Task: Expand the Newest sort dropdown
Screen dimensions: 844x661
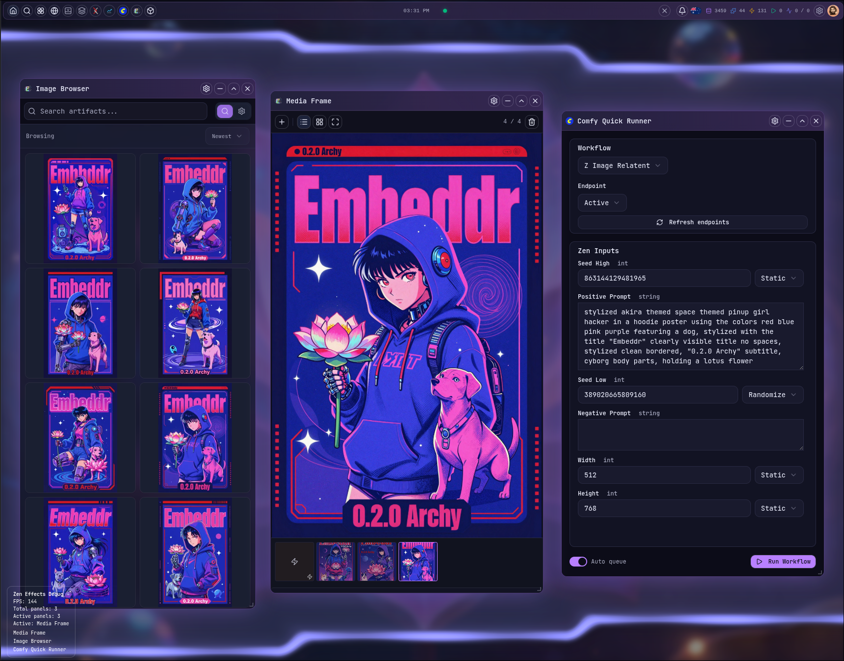Action: tap(226, 136)
